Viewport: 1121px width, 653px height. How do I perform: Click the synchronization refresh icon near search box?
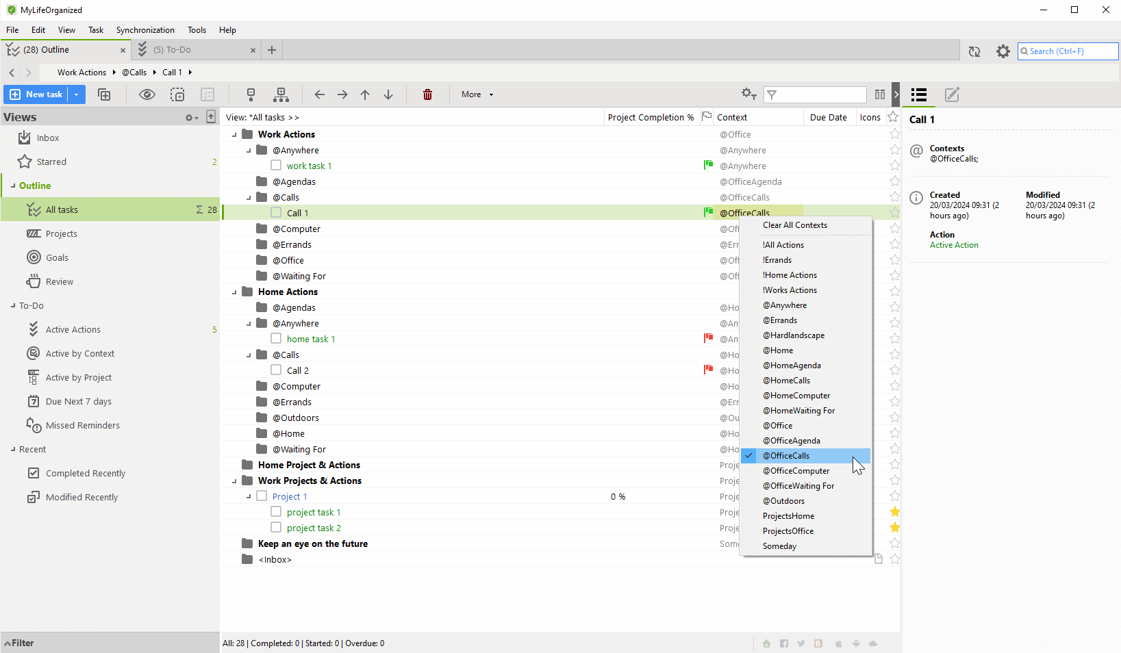[974, 51]
